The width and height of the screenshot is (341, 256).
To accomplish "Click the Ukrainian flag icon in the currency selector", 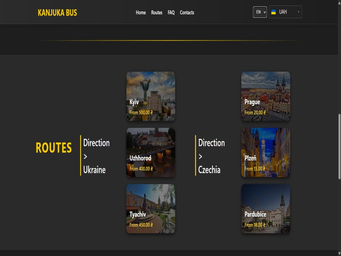I will [273, 12].
